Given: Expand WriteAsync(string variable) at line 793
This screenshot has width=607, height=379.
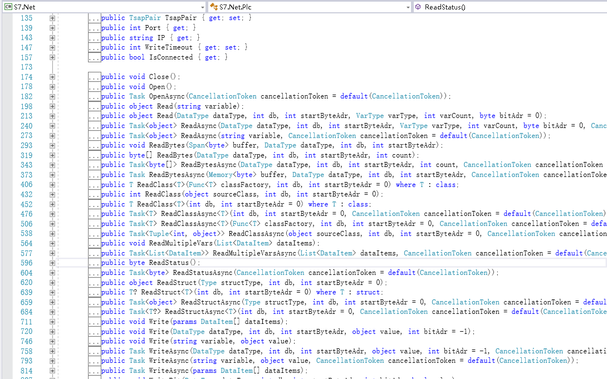Looking at the screenshot, I should click(x=52, y=361).
